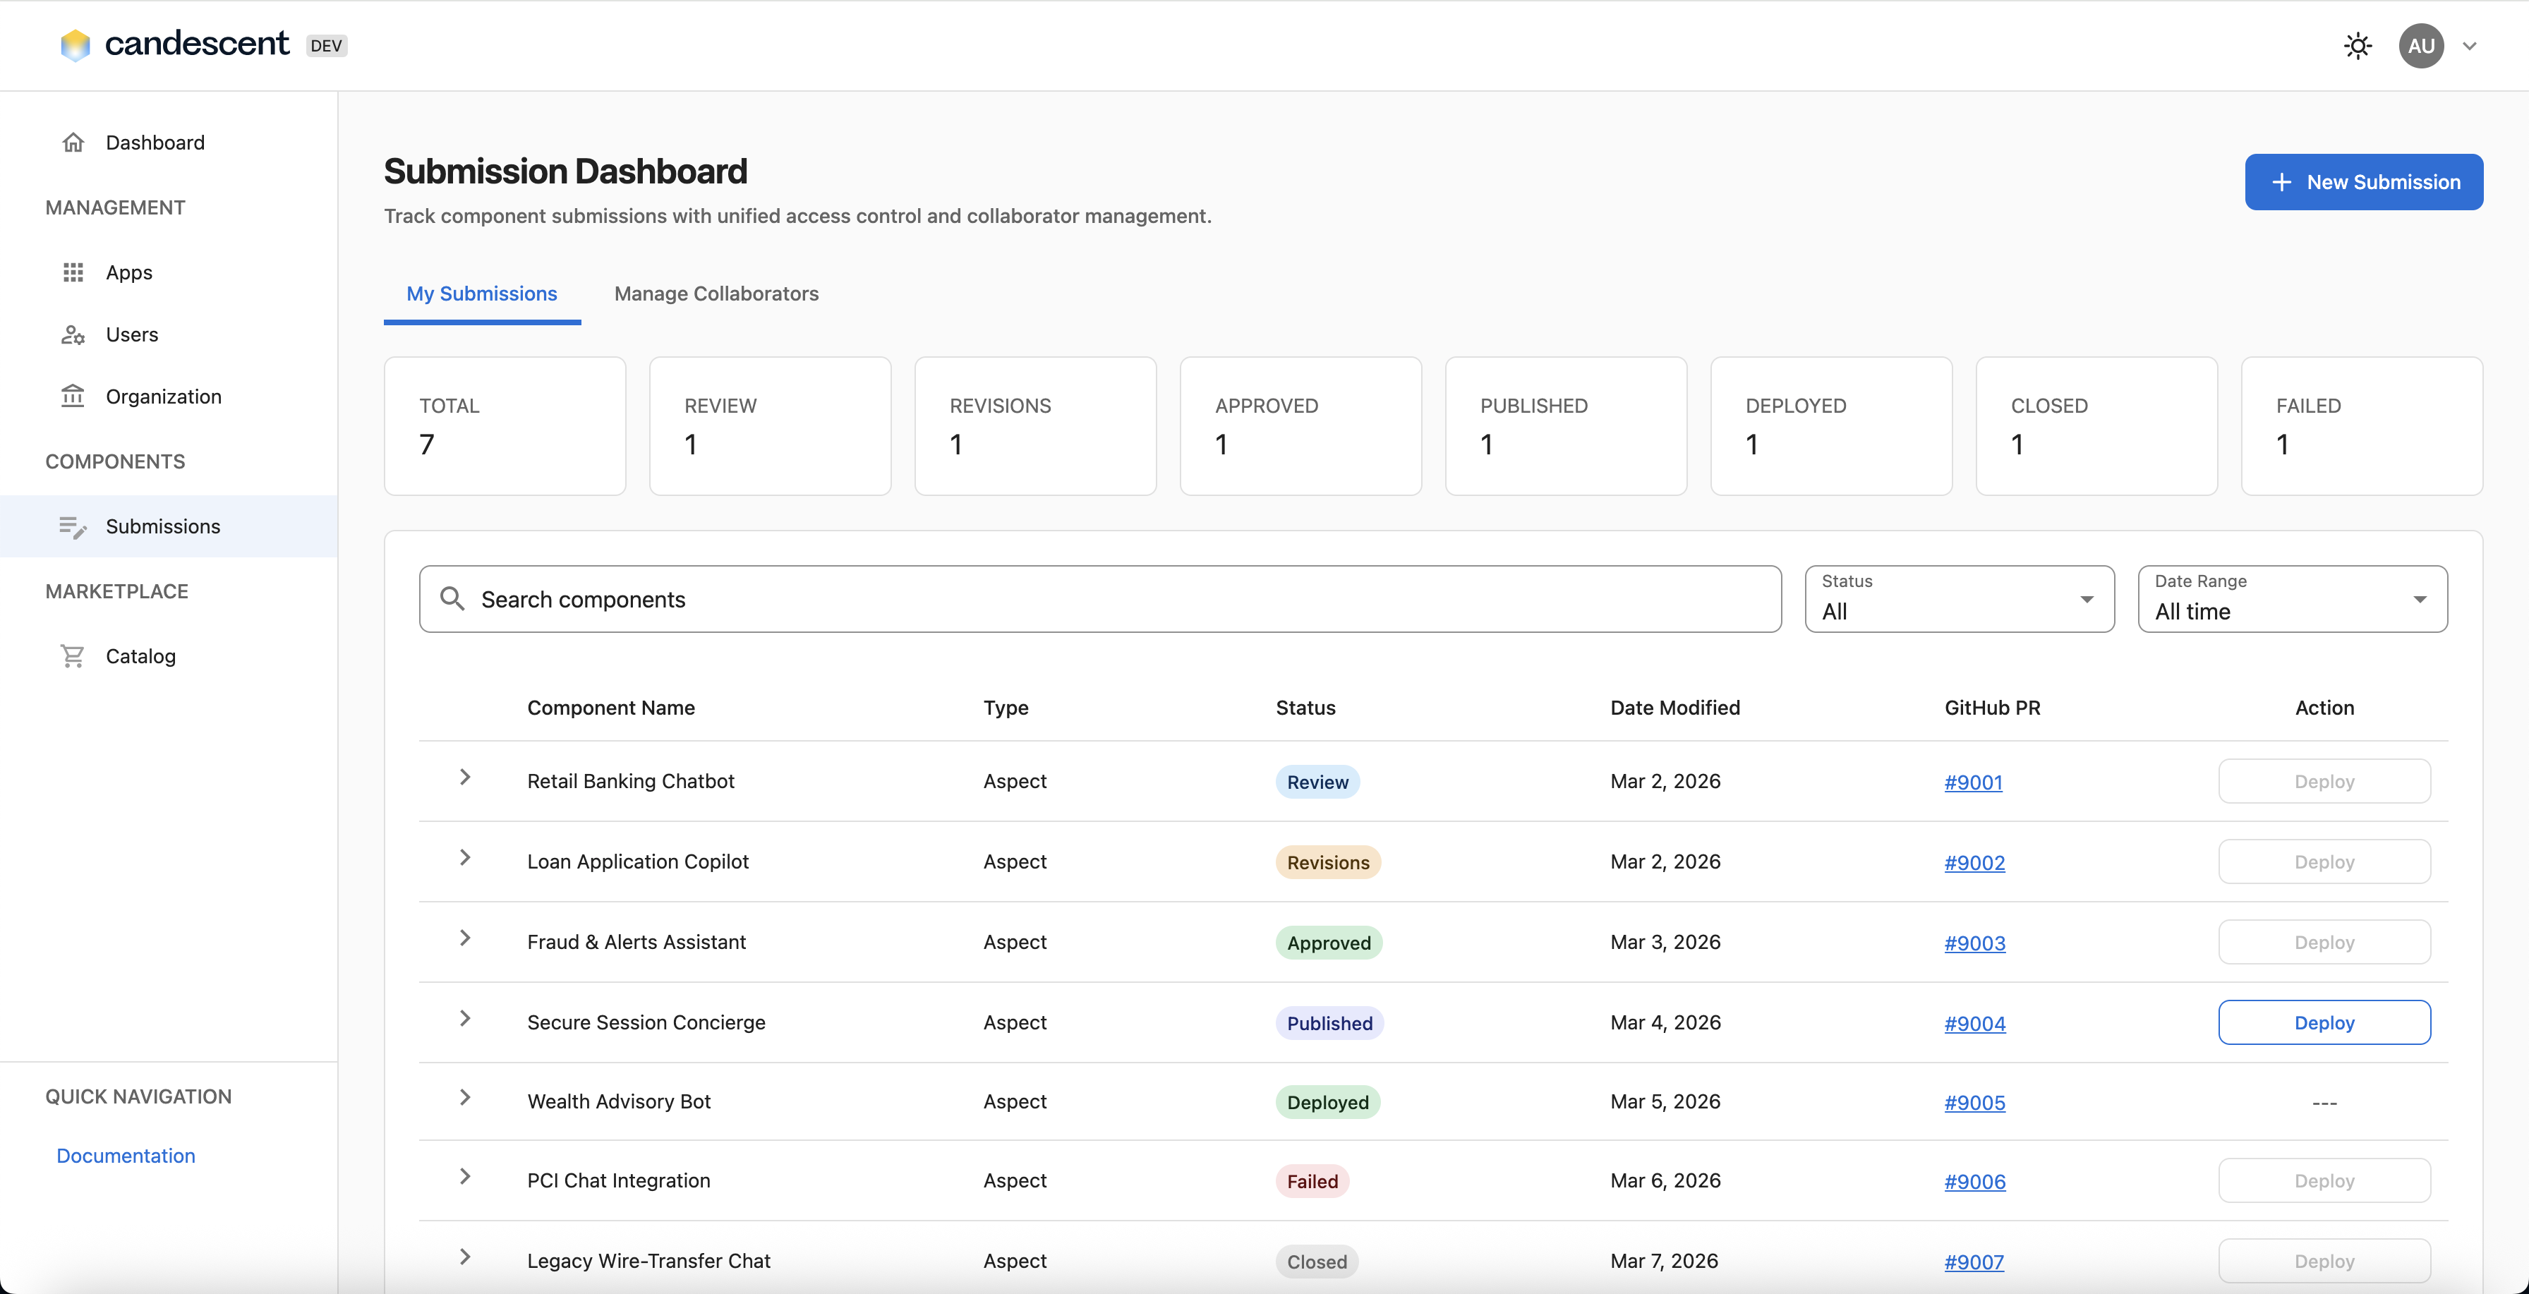
Task: Expand the Retail Banking Chatbot row
Action: (464, 778)
